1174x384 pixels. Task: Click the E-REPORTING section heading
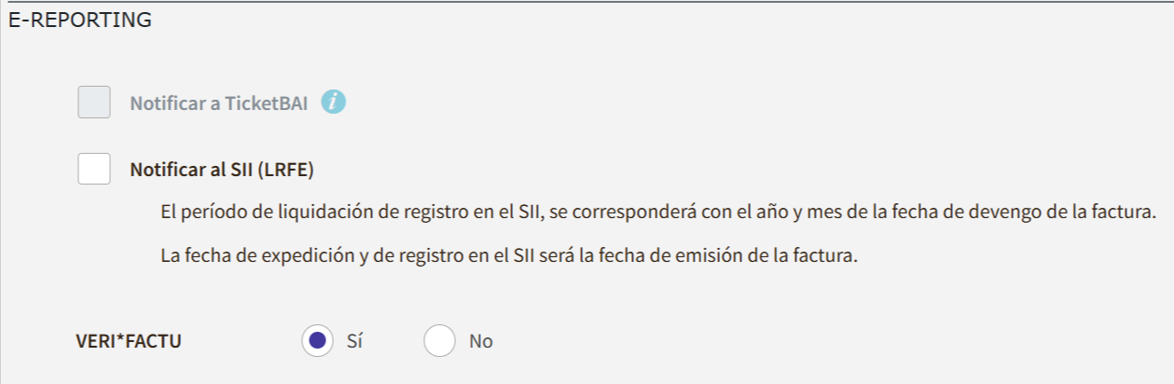click(x=79, y=21)
